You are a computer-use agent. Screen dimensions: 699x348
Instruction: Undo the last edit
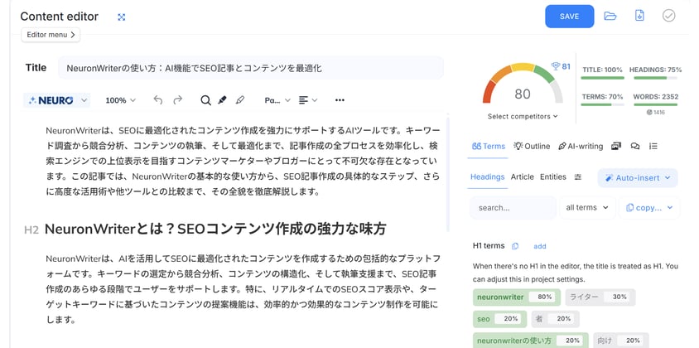pyautogui.click(x=158, y=100)
